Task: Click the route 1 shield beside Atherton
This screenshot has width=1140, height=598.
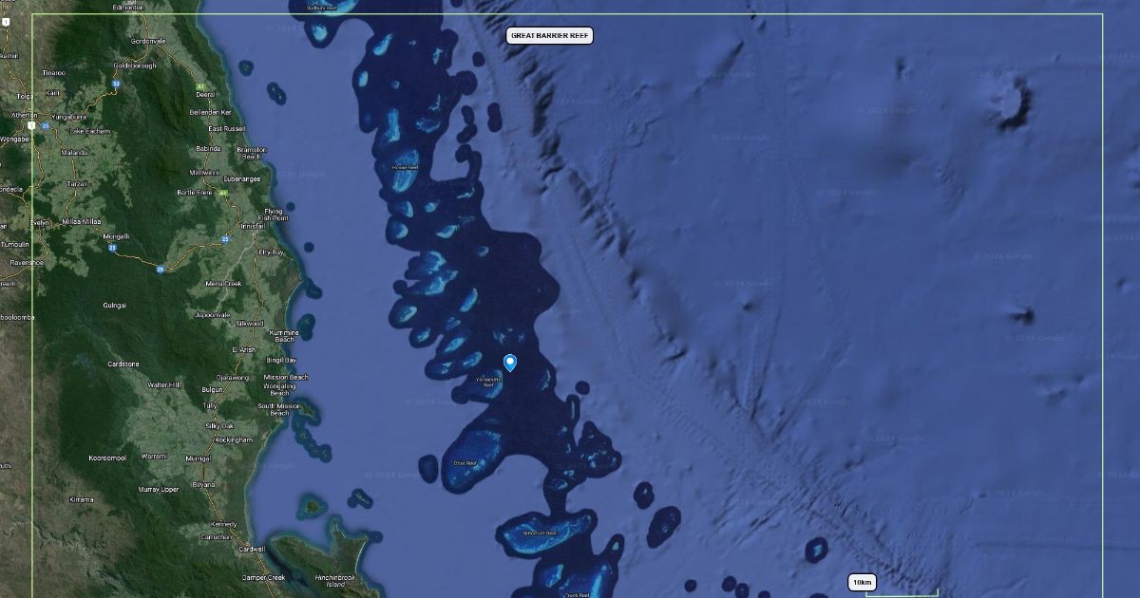Action: pyautogui.click(x=31, y=125)
